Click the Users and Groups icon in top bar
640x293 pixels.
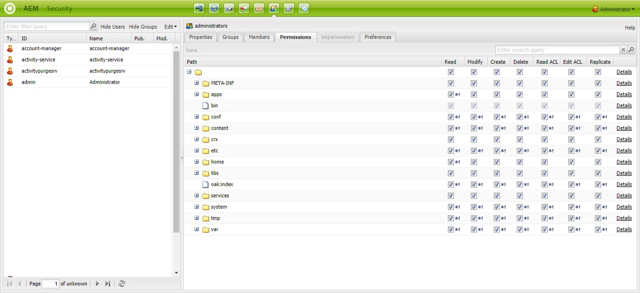pos(274,8)
